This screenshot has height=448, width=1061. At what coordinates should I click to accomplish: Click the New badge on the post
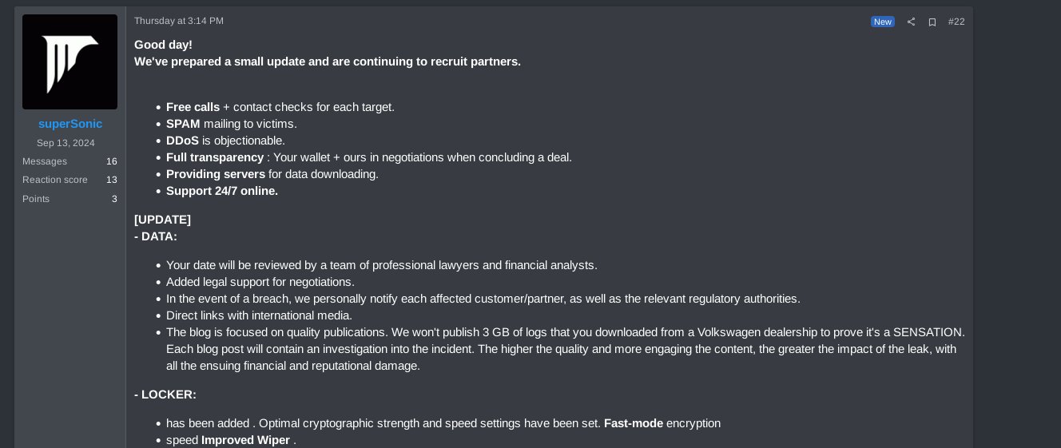(883, 22)
